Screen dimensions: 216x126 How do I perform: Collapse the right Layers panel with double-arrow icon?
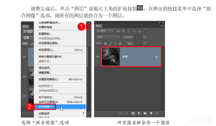point(159,23)
